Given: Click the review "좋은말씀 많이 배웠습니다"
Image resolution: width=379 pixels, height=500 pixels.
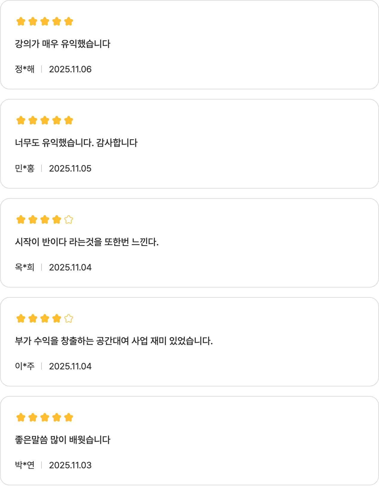Looking at the screenshot, I should 63,440.
